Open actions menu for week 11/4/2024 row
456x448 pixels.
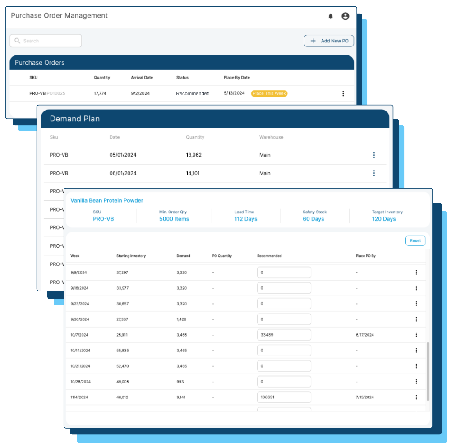(x=415, y=397)
